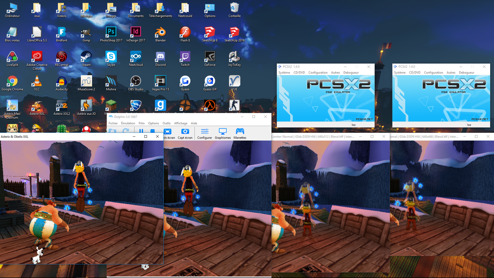Open Émulation menu in Dolphin
Screen dimensions: 494x278
[128, 123]
